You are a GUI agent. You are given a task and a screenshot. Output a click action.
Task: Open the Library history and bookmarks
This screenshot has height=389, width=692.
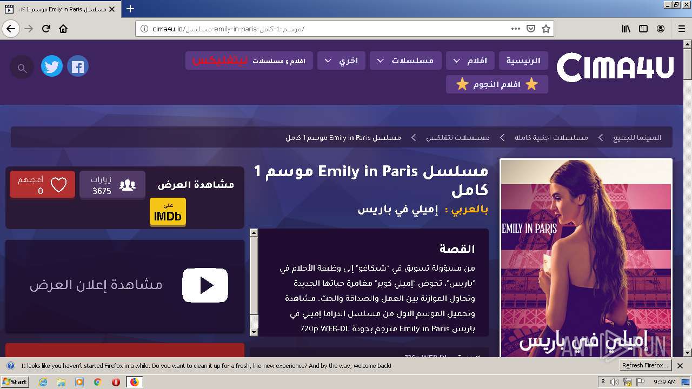(626, 29)
